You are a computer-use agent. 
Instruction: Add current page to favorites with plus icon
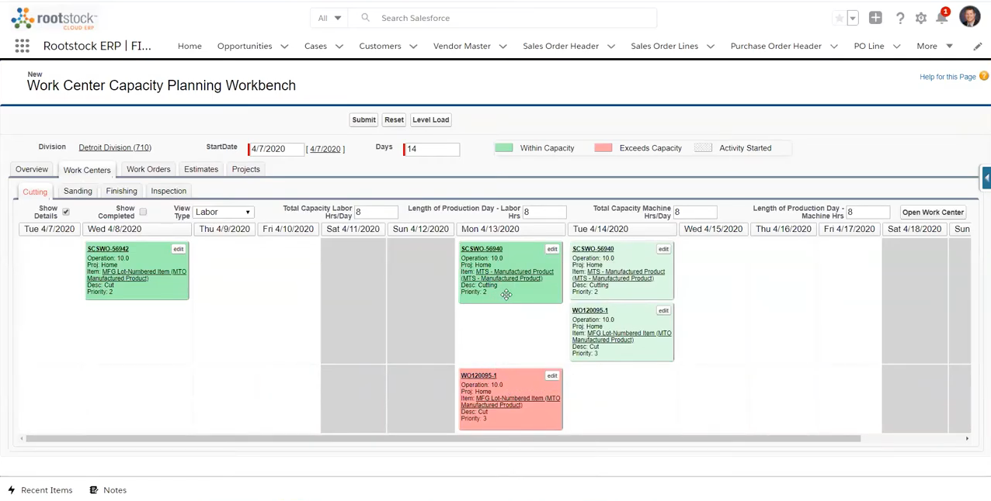pyautogui.click(x=875, y=18)
